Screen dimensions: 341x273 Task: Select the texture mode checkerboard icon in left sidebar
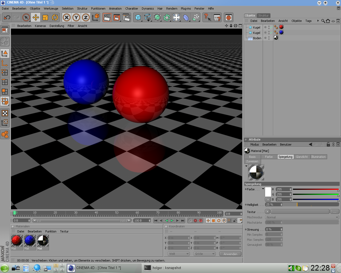coord(5,113)
